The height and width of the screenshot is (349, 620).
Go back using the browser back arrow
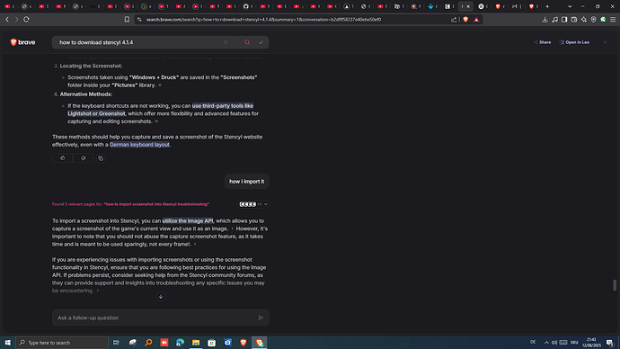7,20
